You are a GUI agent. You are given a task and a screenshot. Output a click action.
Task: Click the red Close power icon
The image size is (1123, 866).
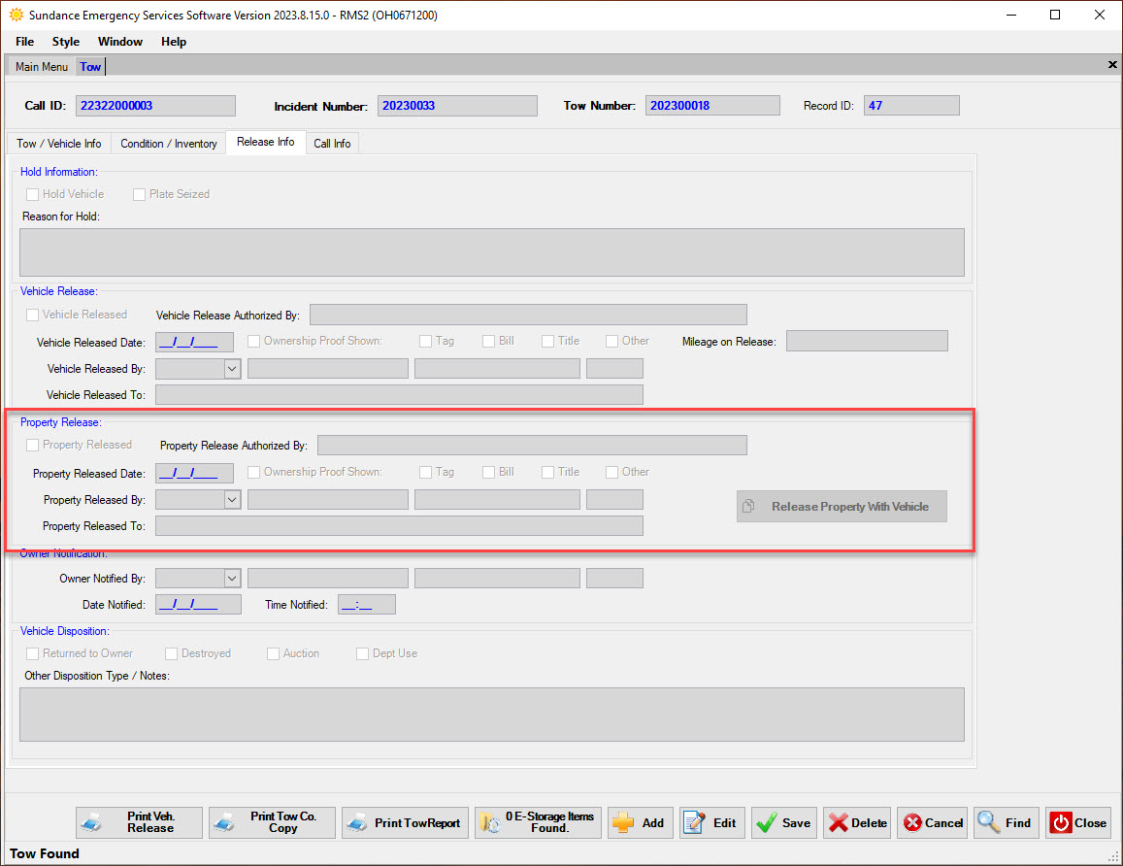click(x=1061, y=823)
